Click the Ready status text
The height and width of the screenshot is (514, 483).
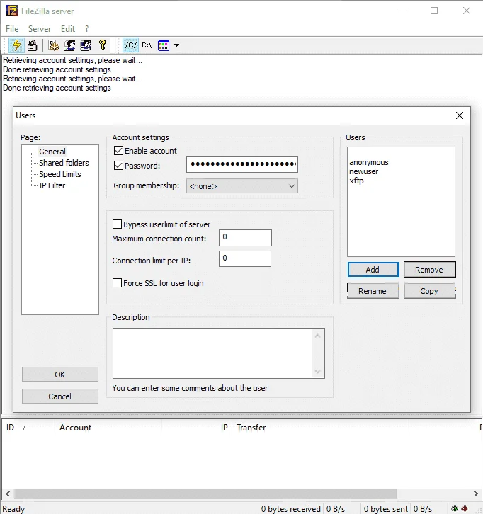13,509
